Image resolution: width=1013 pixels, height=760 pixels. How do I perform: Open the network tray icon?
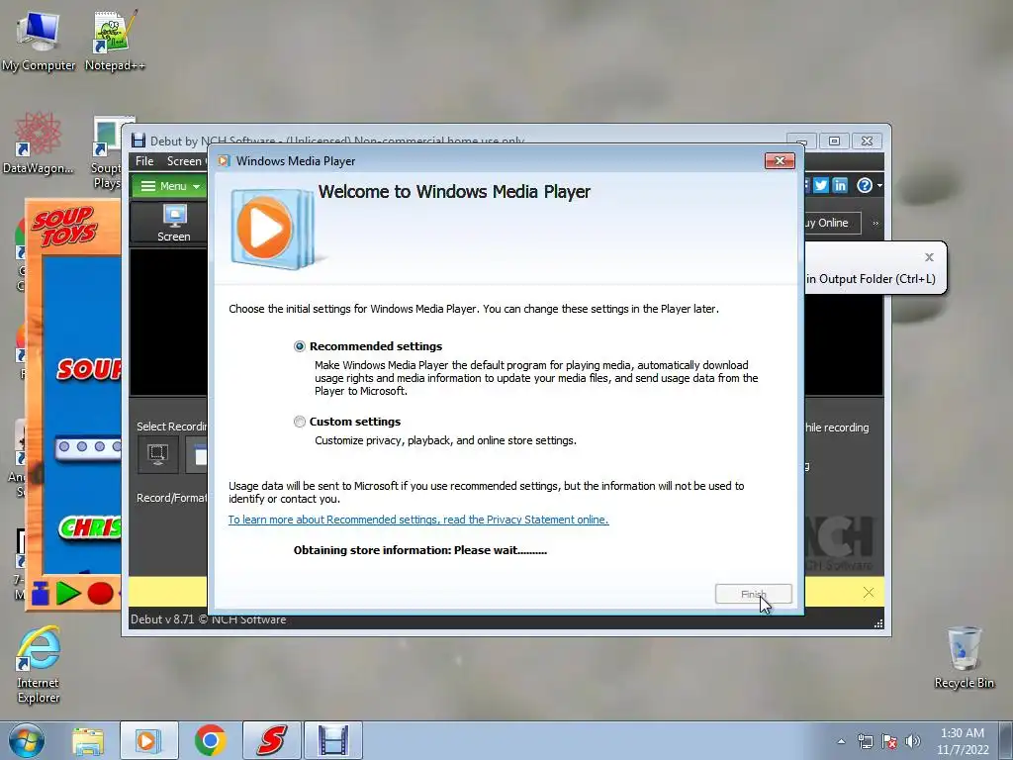pos(865,742)
